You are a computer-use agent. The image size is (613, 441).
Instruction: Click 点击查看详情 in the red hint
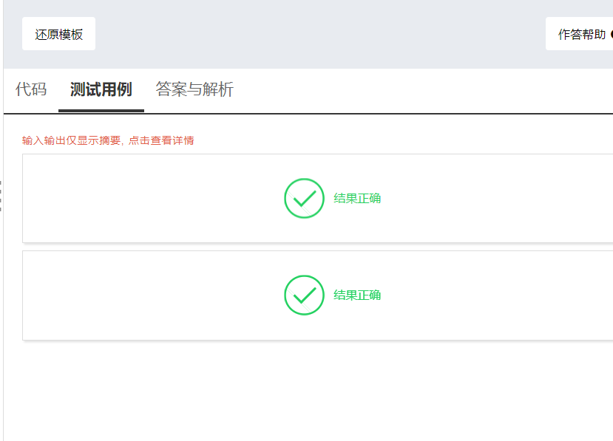pos(161,140)
